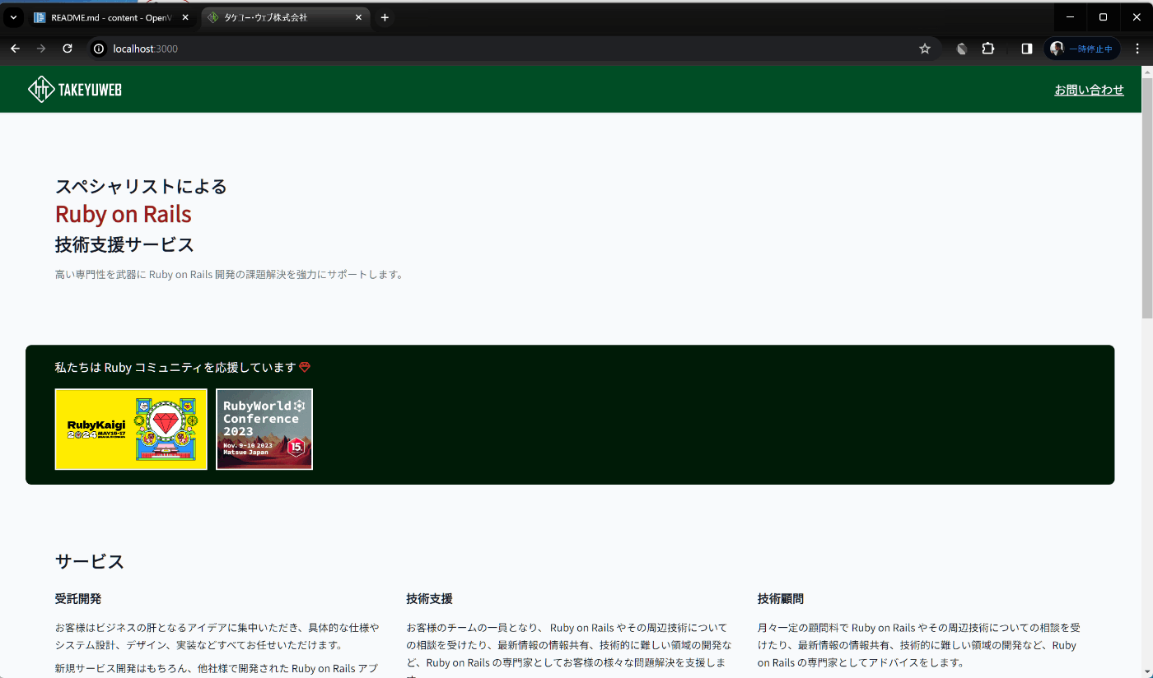Reload the localhost page
The height and width of the screenshot is (678, 1153).
(68, 49)
